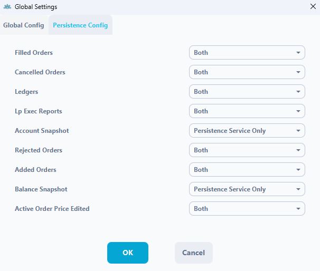320x271 pixels.
Task: Open the Rejected Orders dropdown
Action: [247, 150]
